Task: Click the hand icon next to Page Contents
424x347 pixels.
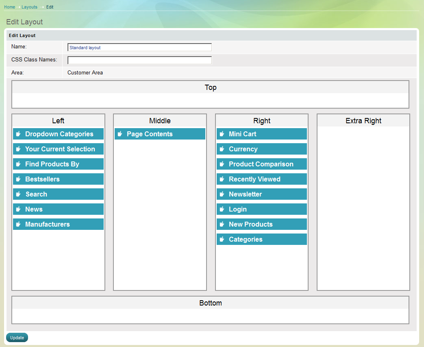Action: pyautogui.click(x=120, y=134)
